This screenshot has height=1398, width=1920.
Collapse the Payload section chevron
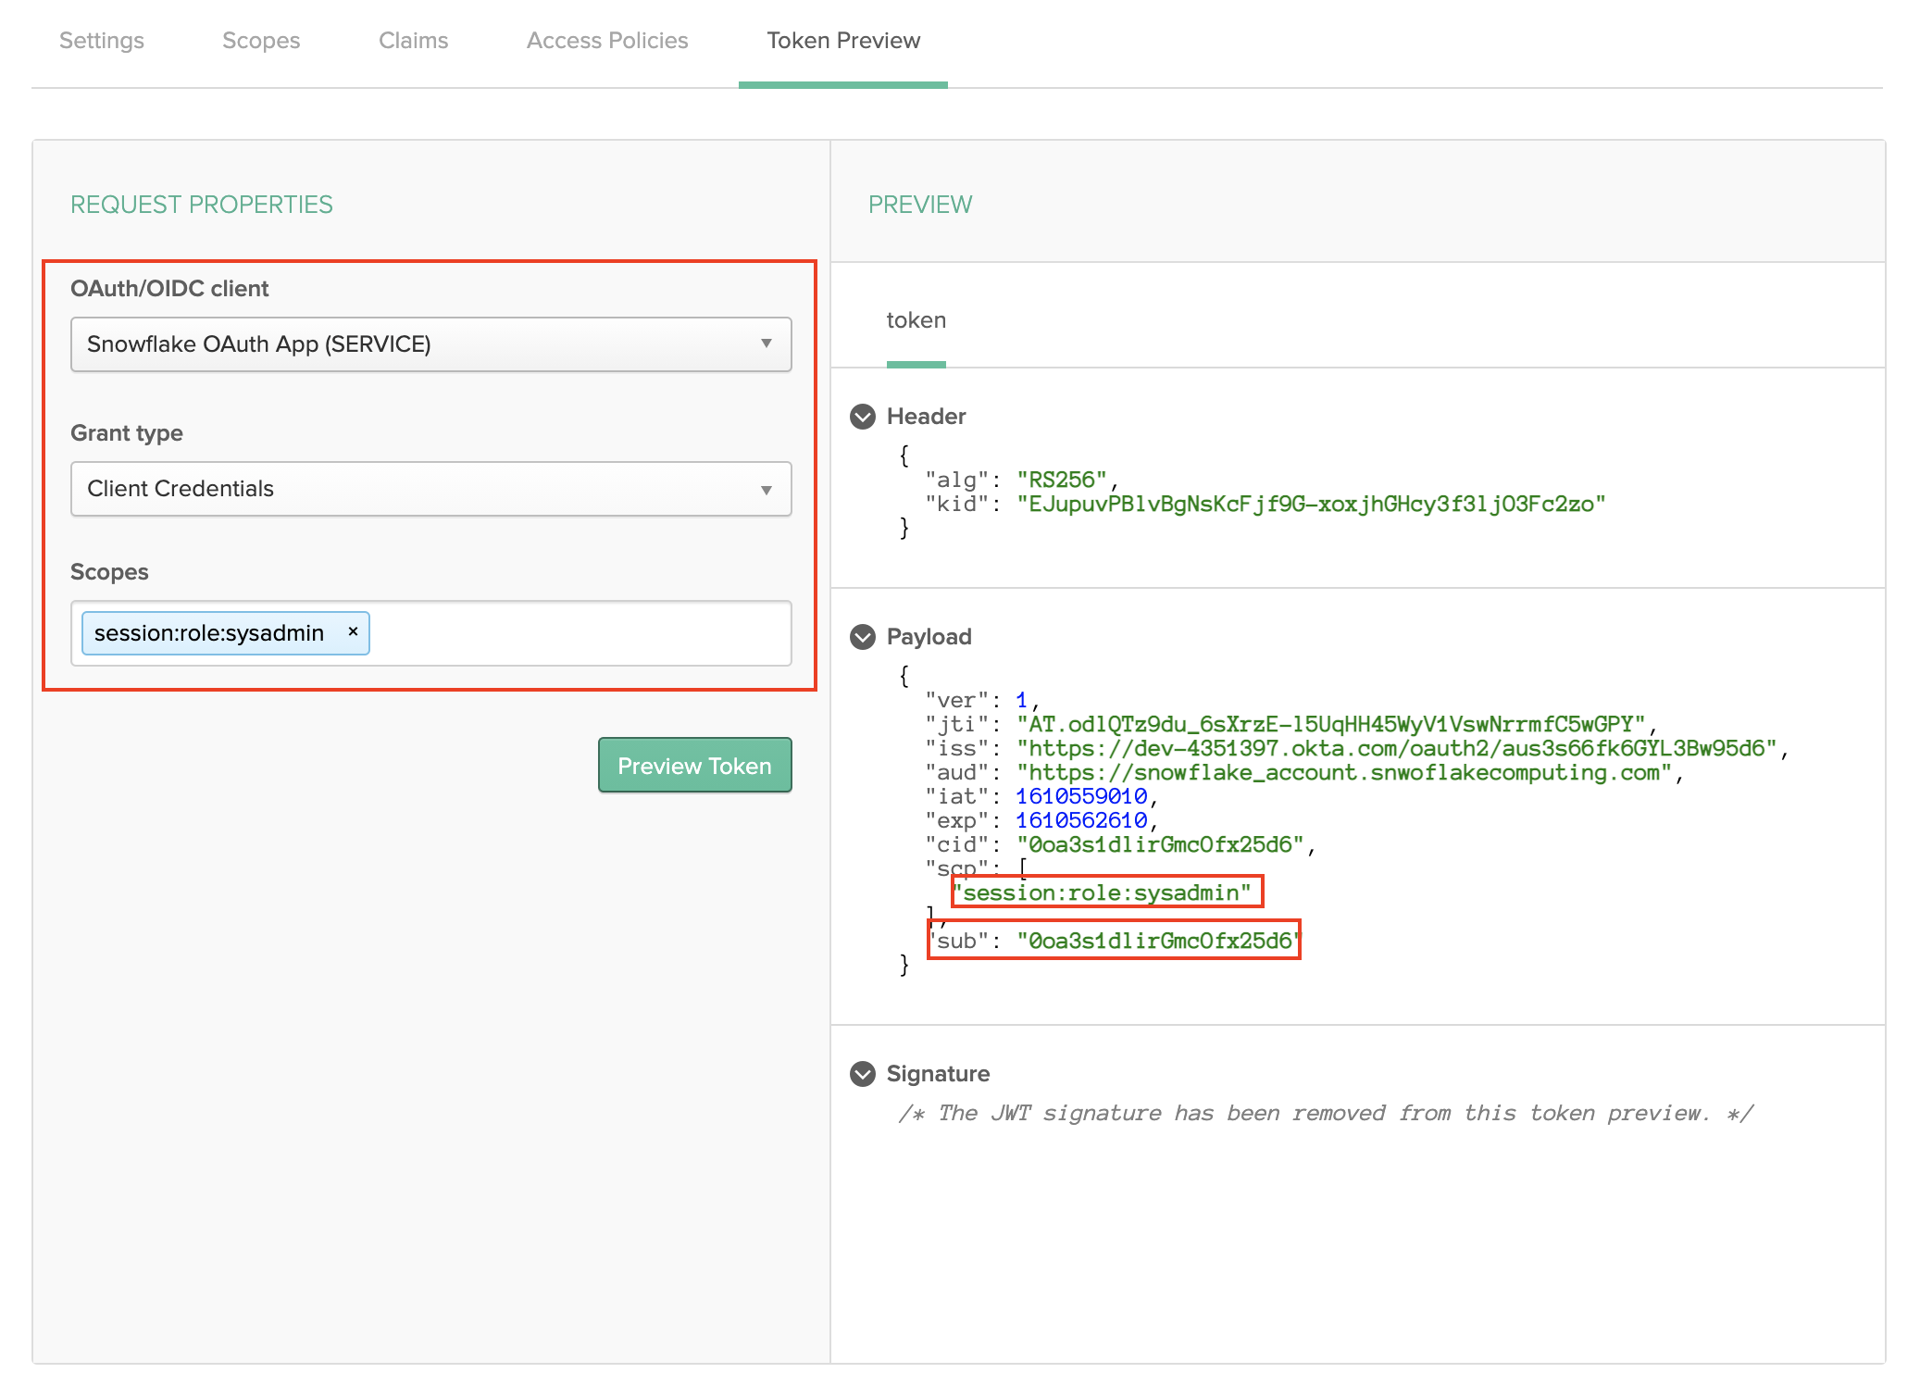click(x=862, y=637)
